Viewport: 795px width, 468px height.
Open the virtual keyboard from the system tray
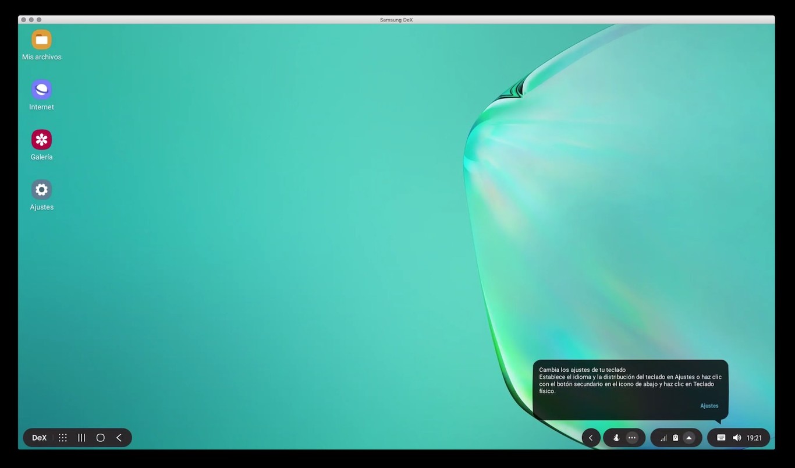tap(720, 438)
